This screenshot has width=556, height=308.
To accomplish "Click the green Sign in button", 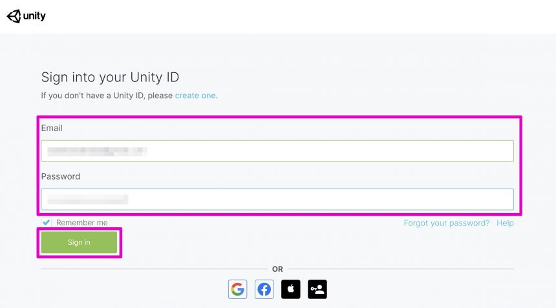I will (79, 243).
